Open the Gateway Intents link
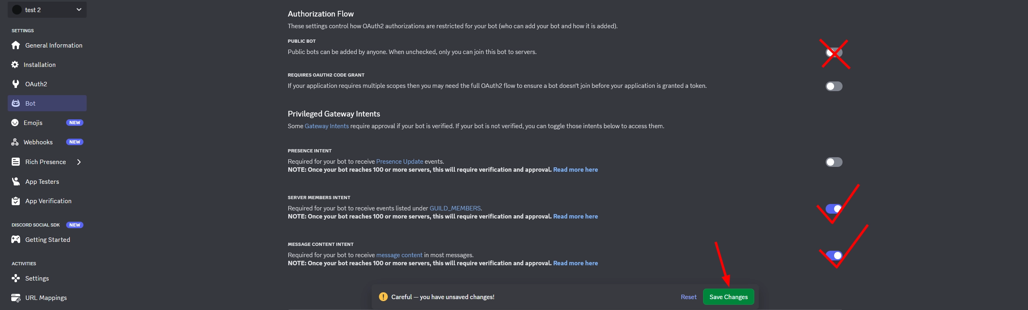 [x=327, y=126]
